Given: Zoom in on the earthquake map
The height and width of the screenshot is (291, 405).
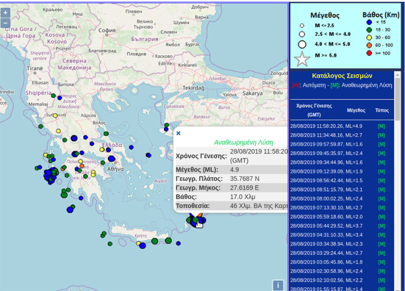Looking at the screenshot, I should pos(6,13).
